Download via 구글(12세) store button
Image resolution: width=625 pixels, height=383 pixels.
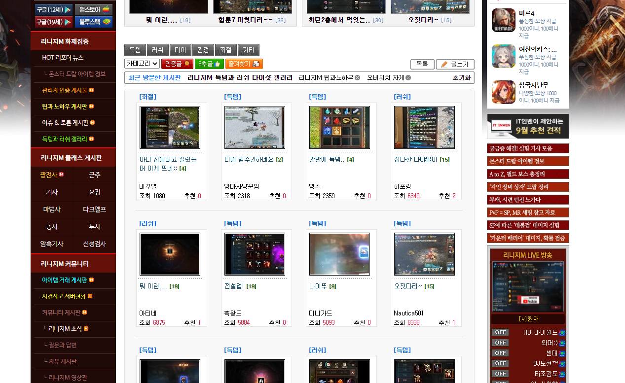pyautogui.click(x=54, y=9)
